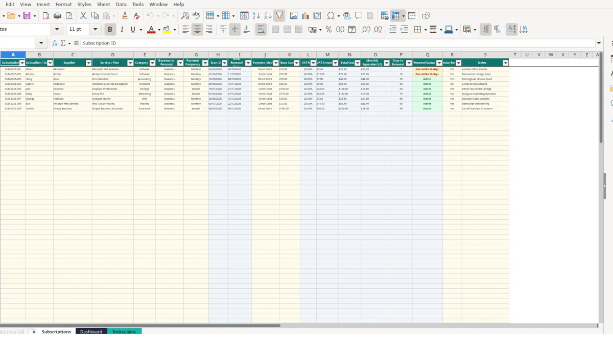Viewport: 613px width, 345px height.
Task: Toggle wrap text
Action: pos(261,30)
